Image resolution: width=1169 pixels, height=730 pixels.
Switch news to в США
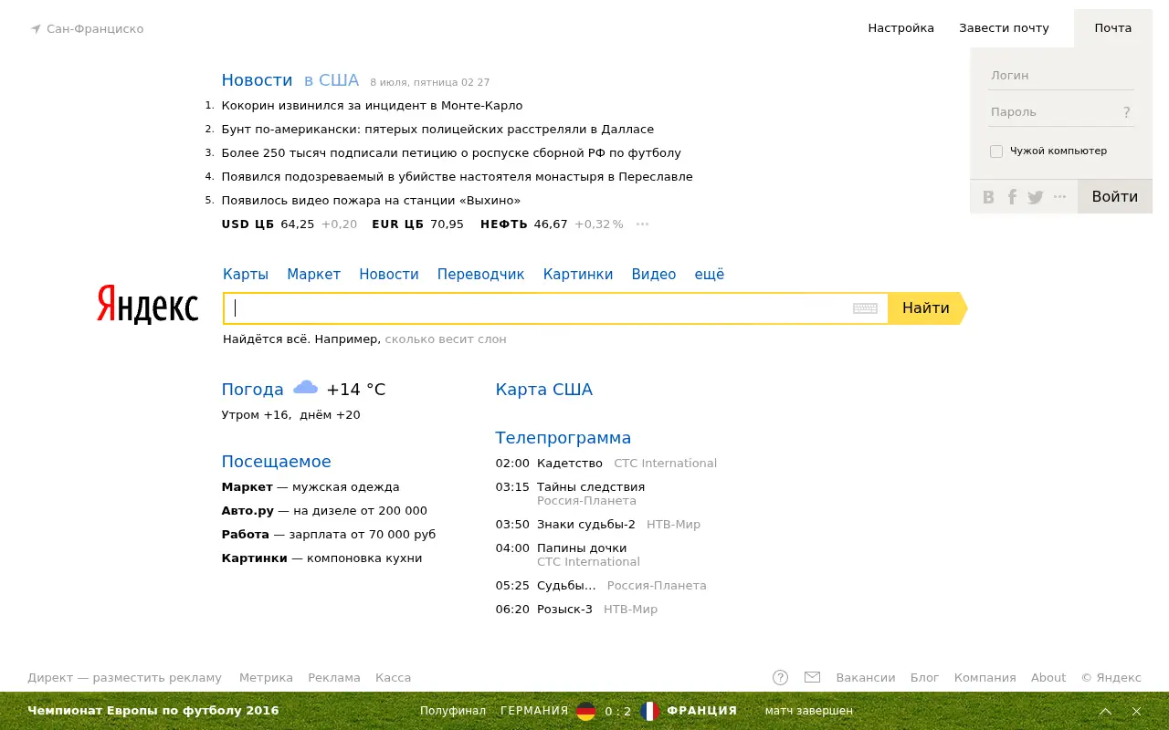pyautogui.click(x=332, y=80)
